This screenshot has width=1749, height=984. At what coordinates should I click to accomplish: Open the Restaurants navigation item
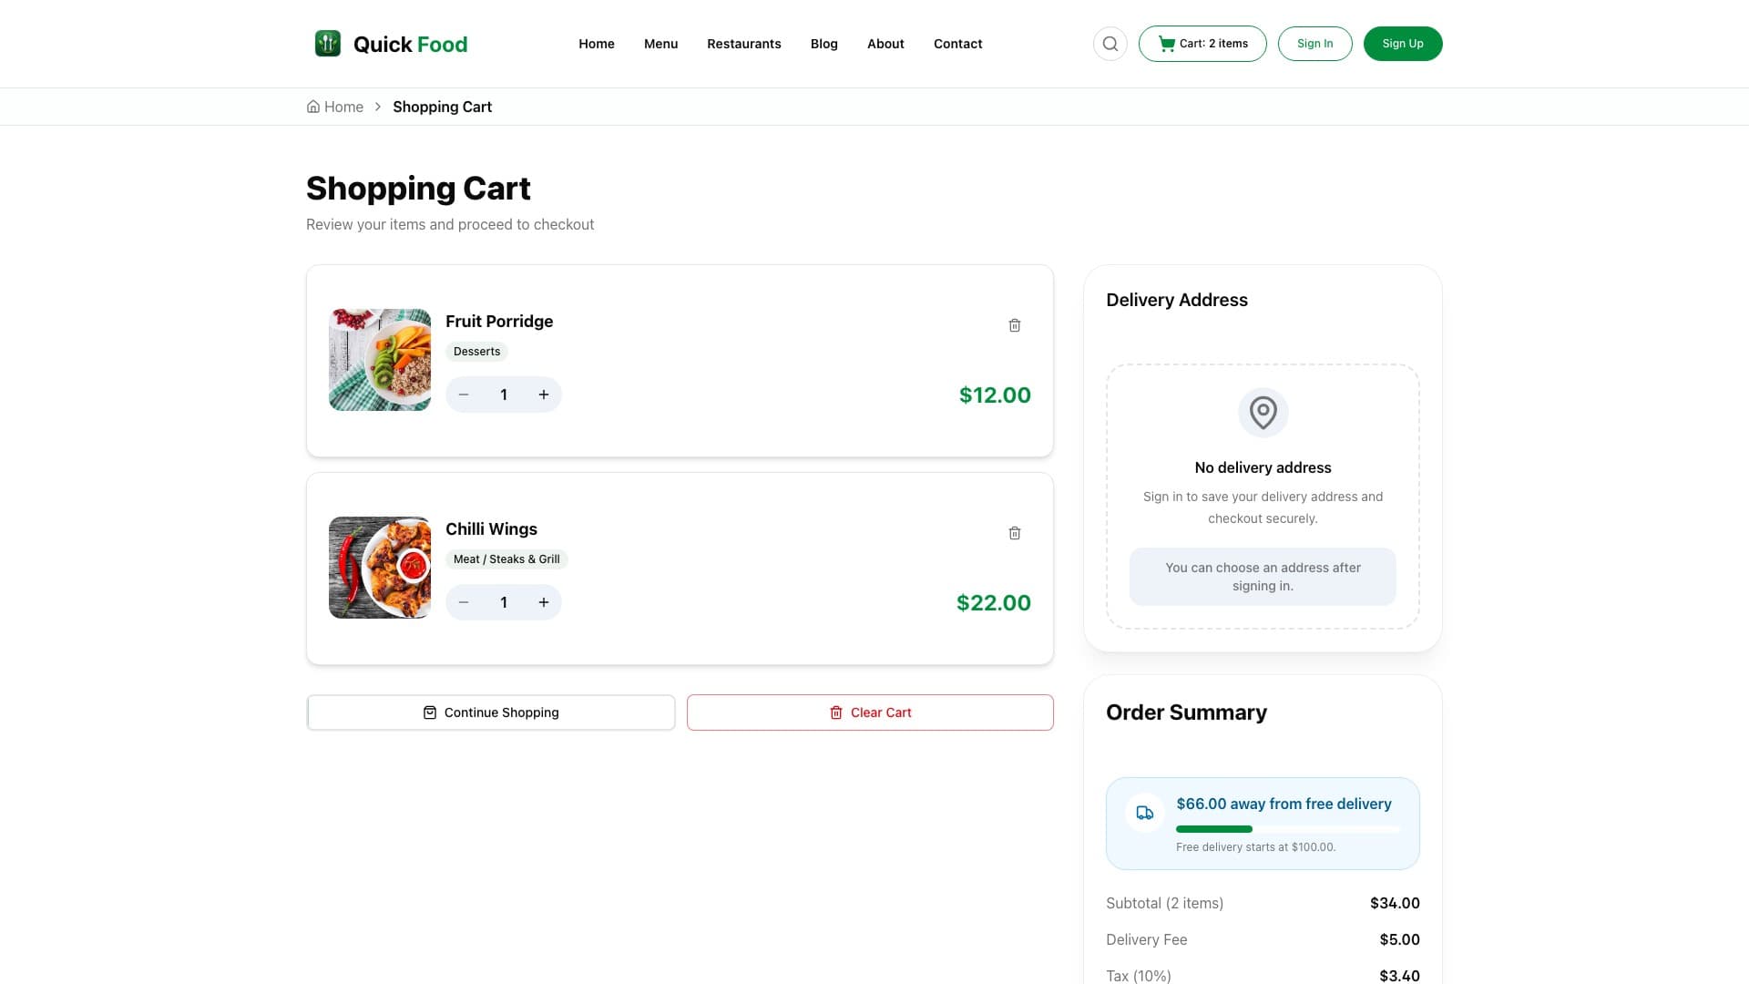(x=744, y=44)
